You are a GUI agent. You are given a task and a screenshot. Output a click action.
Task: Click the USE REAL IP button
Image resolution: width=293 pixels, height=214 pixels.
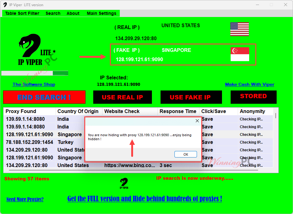123,97
